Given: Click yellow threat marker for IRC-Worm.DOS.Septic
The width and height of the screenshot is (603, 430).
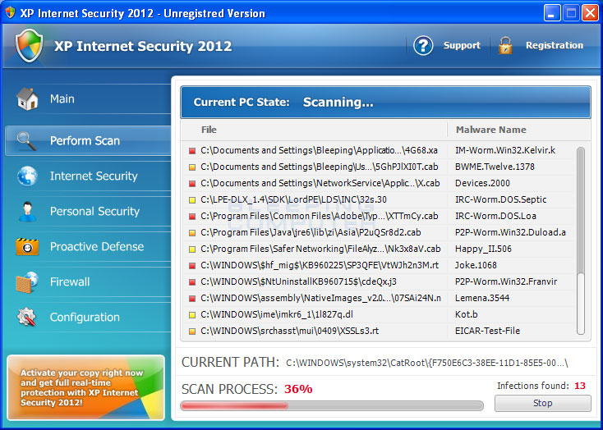Looking at the screenshot, I should pos(192,200).
